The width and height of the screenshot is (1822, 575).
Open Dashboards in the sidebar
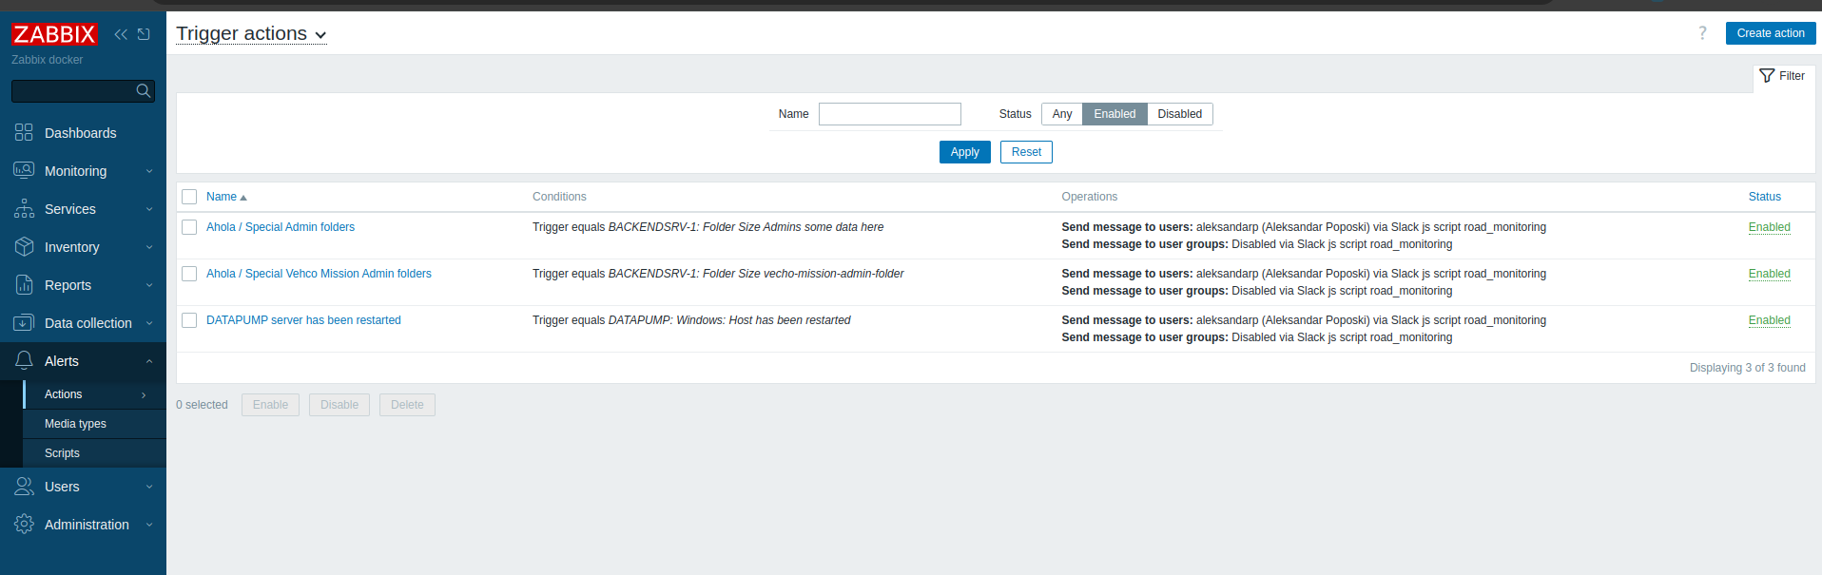83,133
